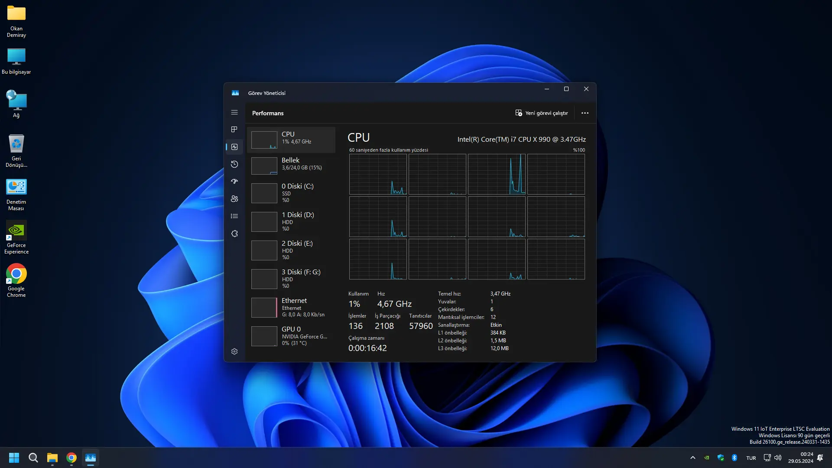Select the Ağ network desktop icon
Image resolution: width=832 pixels, height=468 pixels.
click(16, 104)
